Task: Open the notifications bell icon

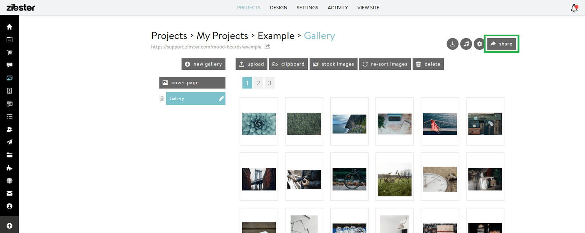Action: click(574, 8)
